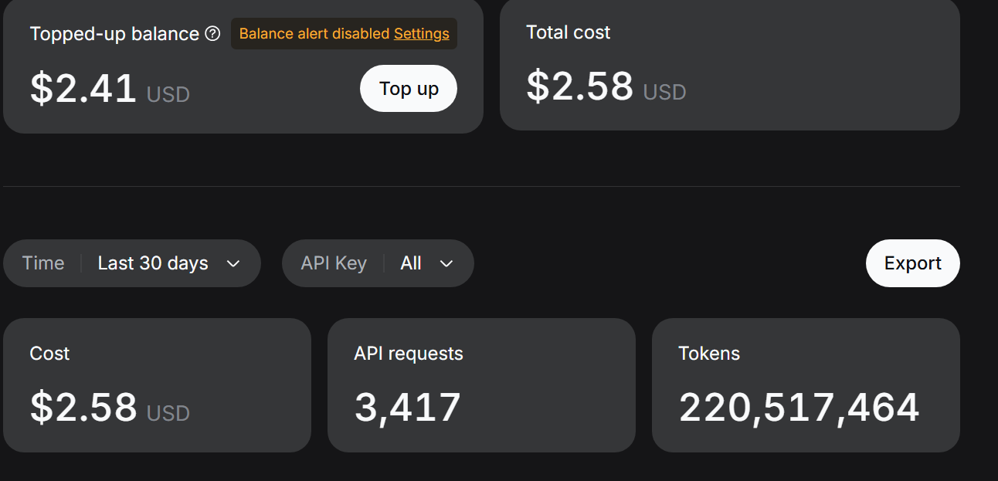Select the Last 30 days time range

pyautogui.click(x=153, y=263)
